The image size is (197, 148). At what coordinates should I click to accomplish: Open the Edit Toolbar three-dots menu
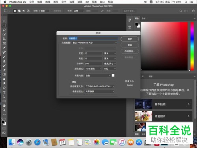pyautogui.click(x=4, y=114)
